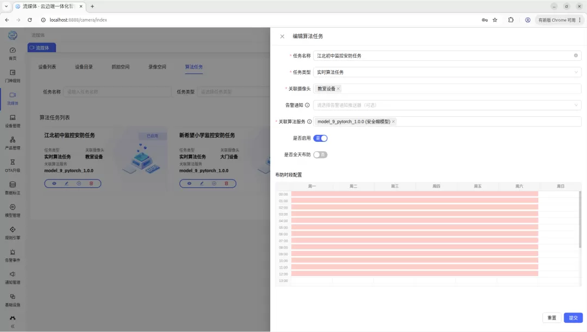587x332 pixels.
Task: Remove the model_9_pytorch_1.0.0 service tag
Action: point(393,122)
